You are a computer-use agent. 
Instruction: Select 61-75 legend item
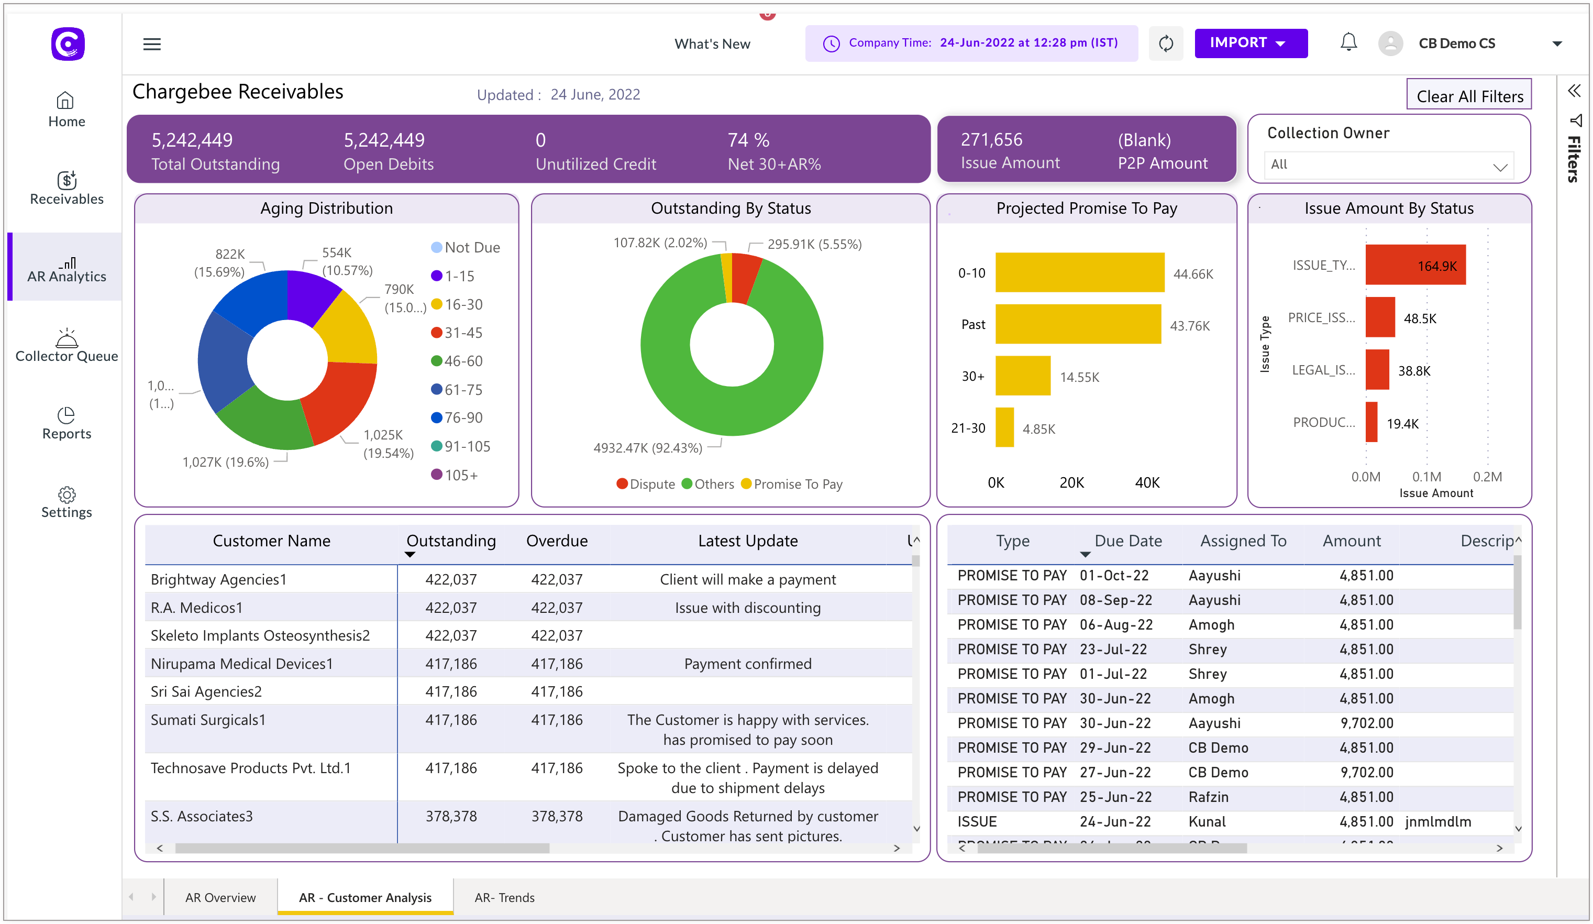coord(457,389)
